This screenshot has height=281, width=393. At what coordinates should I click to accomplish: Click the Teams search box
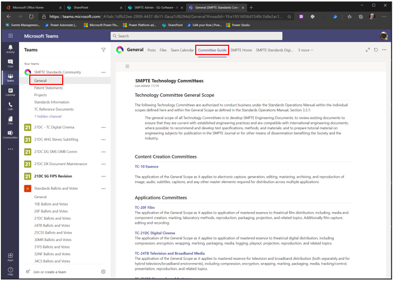click(x=196, y=36)
